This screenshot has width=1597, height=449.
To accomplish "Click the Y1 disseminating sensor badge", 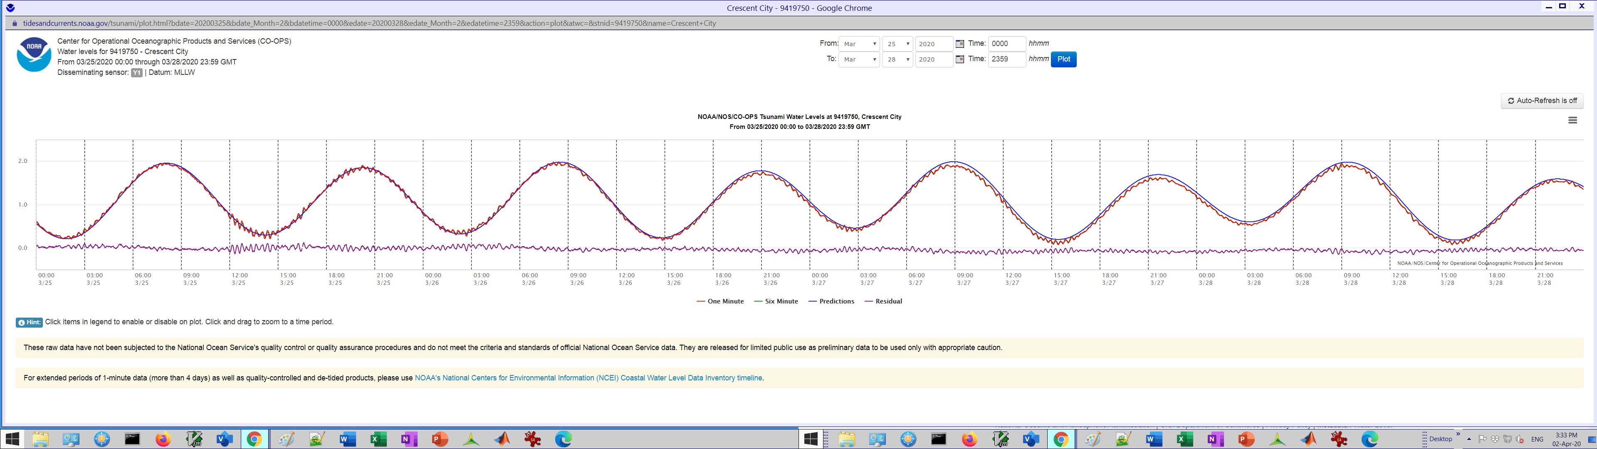I will pos(136,73).
